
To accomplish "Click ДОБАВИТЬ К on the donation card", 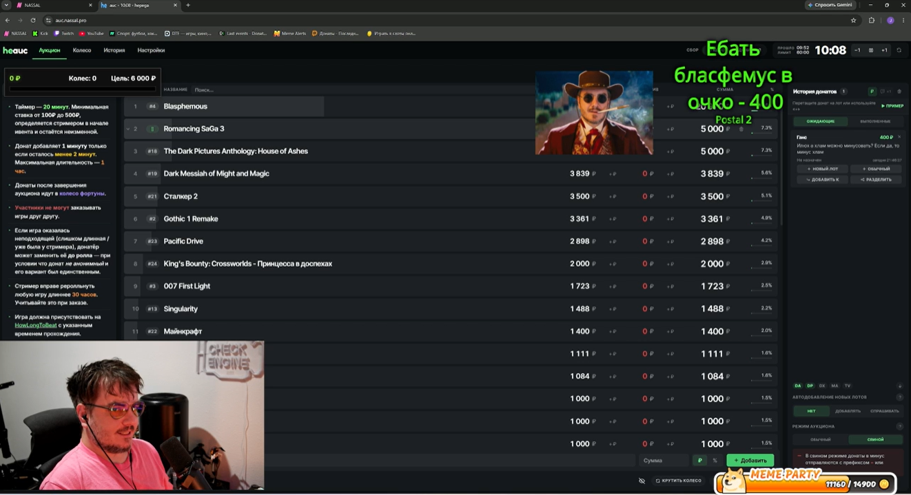I will (x=821, y=180).
